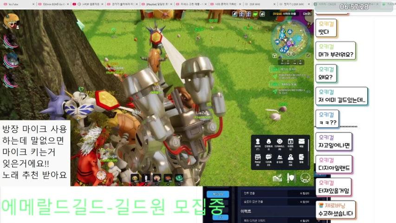Click the lower blue button in settings sidebar
The width and height of the screenshot is (396, 223).
(x=220, y=217)
